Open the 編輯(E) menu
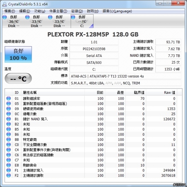Viewport: 187px width, 187px height. point(25,11)
